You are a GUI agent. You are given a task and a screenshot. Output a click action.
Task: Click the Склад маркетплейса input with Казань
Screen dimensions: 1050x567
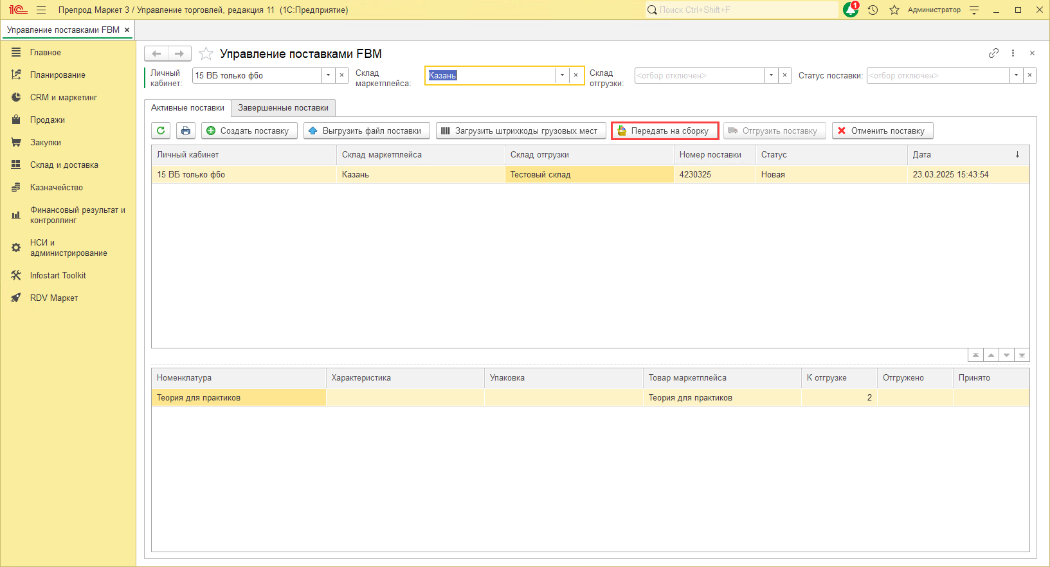click(490, 75)
